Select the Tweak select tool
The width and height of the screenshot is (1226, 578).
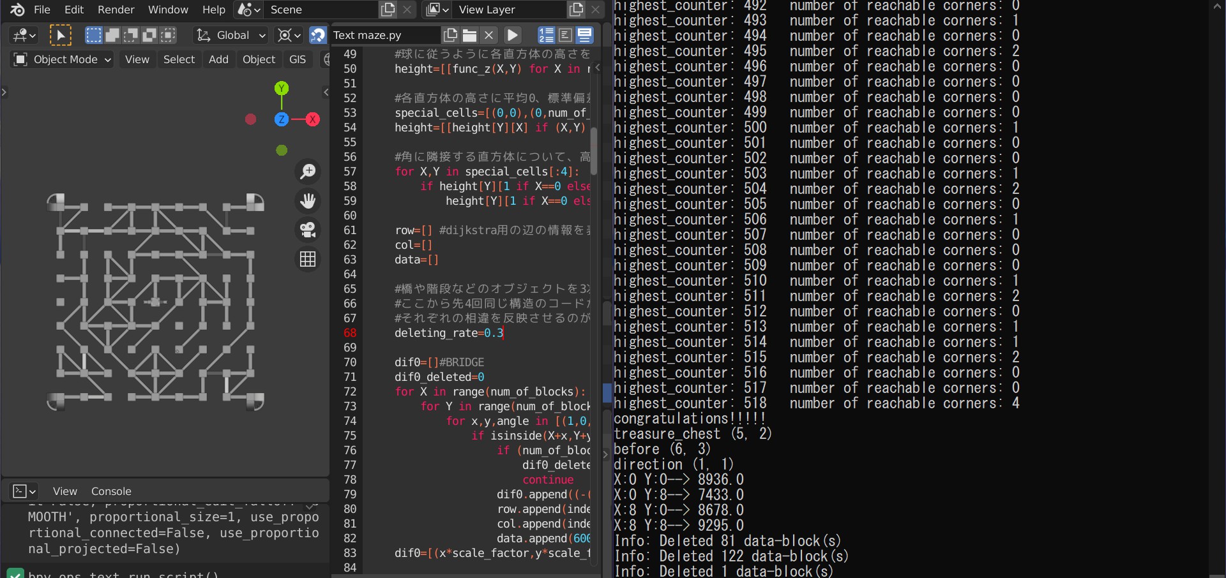pyautogui.click(x=61, y=35)
